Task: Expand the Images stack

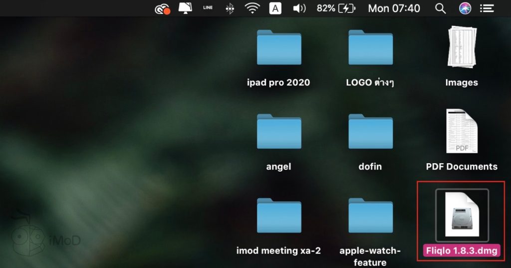Action: (462, 49)
